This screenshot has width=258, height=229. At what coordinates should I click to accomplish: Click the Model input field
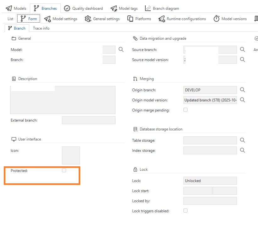pyautogui.click(x=109, y=49)
